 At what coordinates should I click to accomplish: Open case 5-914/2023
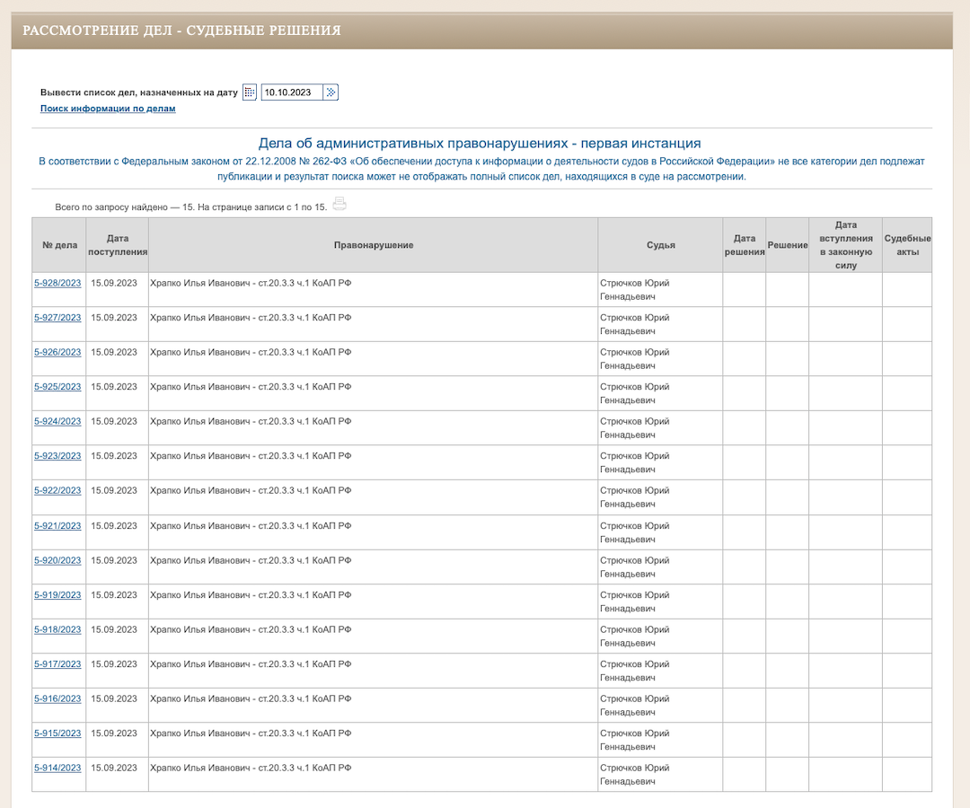tap(57, 768)
